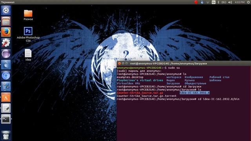Click the red recording indicator in tray
The image size is (251, 141).
click(x=196, y=2)
